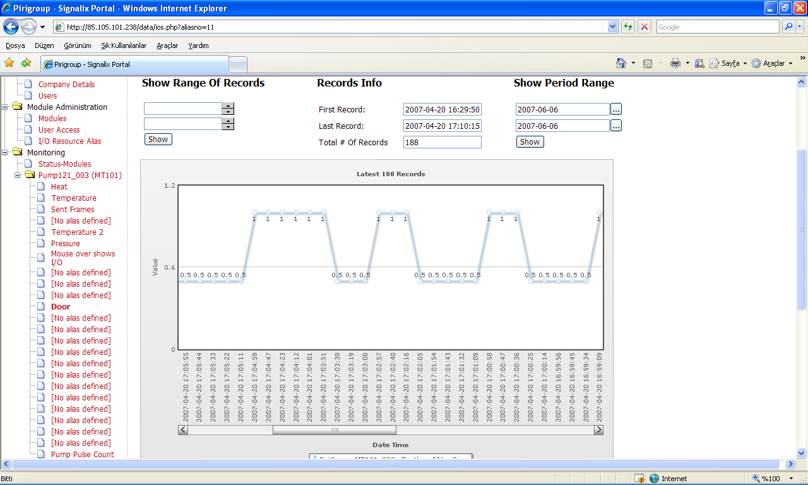Open the Pump Pulse Count link
The height and width of the screenshot is (485, 808).
click(83, 454)
